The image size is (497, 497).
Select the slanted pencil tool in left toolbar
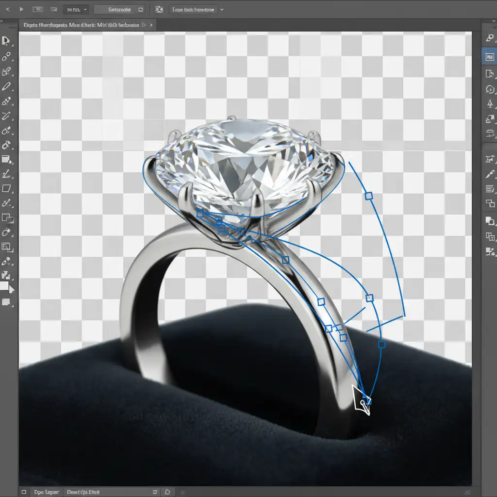pos(7,87)
